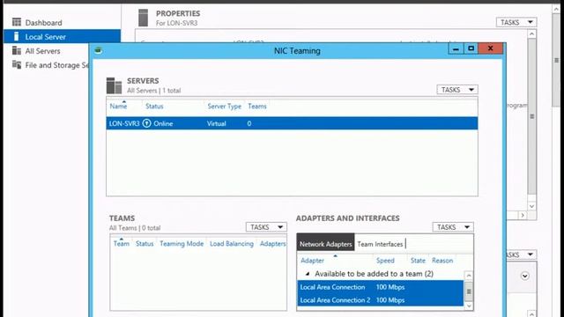
Task: Open Dashboard in Server Manager sidebar
Action: click(x=43, y=23)
